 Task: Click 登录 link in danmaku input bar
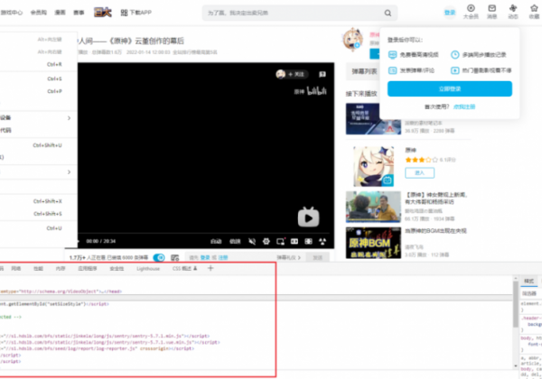pos(205,257)
